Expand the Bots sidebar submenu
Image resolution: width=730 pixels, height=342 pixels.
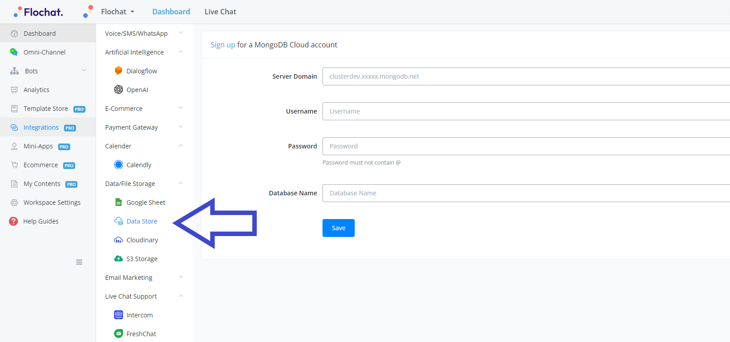(x=84, y=71)
